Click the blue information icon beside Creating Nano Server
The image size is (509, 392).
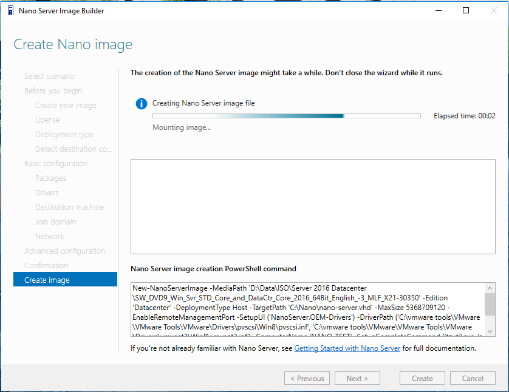point(141,104)
